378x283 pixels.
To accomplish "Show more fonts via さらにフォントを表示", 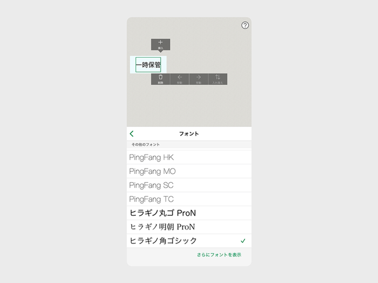I will (219, 255).
